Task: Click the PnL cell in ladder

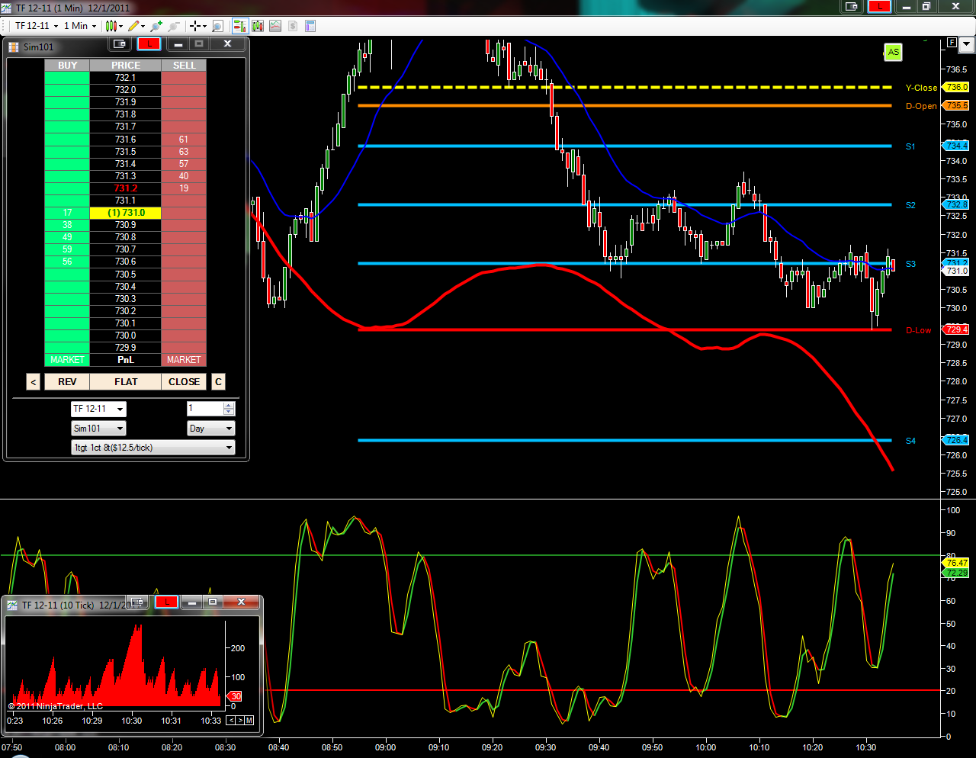Action: coord(126,360)
